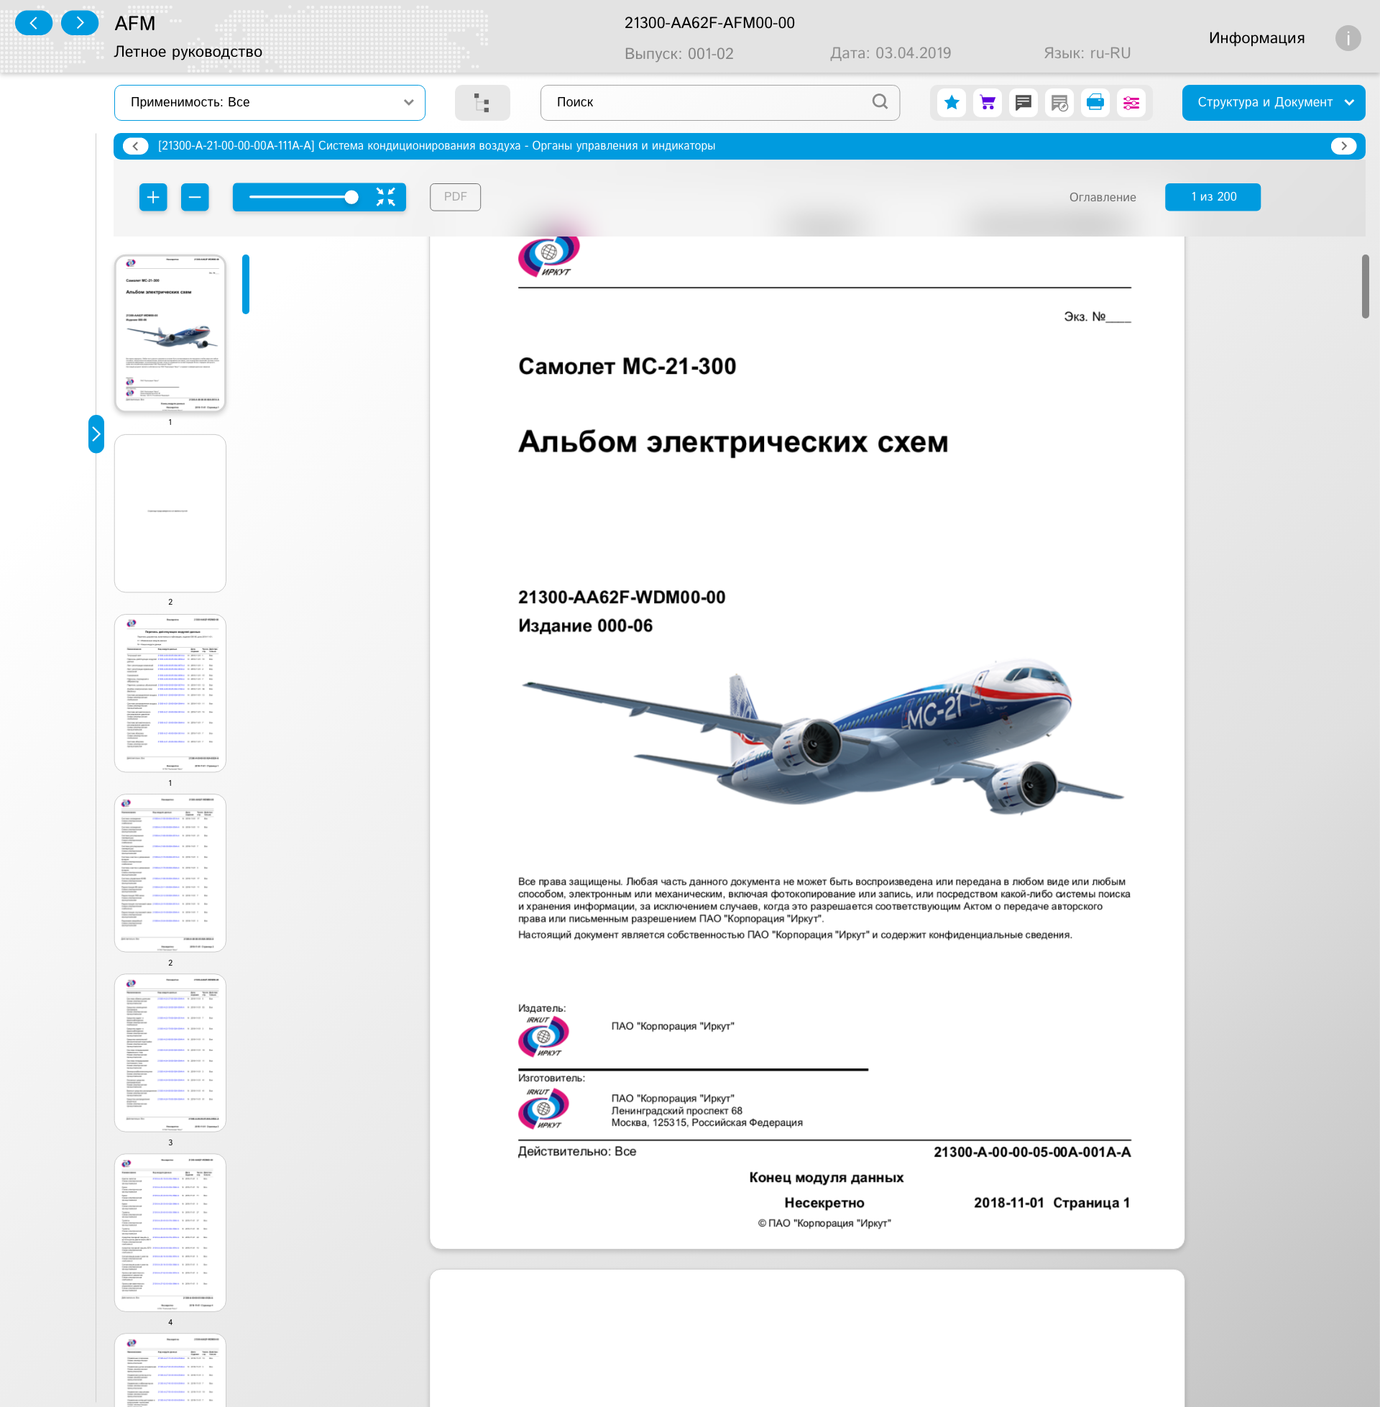Go to next data module in blue bar
Screen dimensions: 1380x1407
click(x=1343, y=146)
